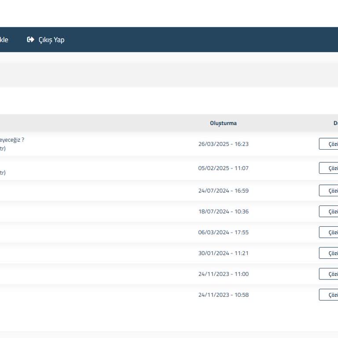Open the ticket ending with "eyeceğiz ?"

[12, 140]
